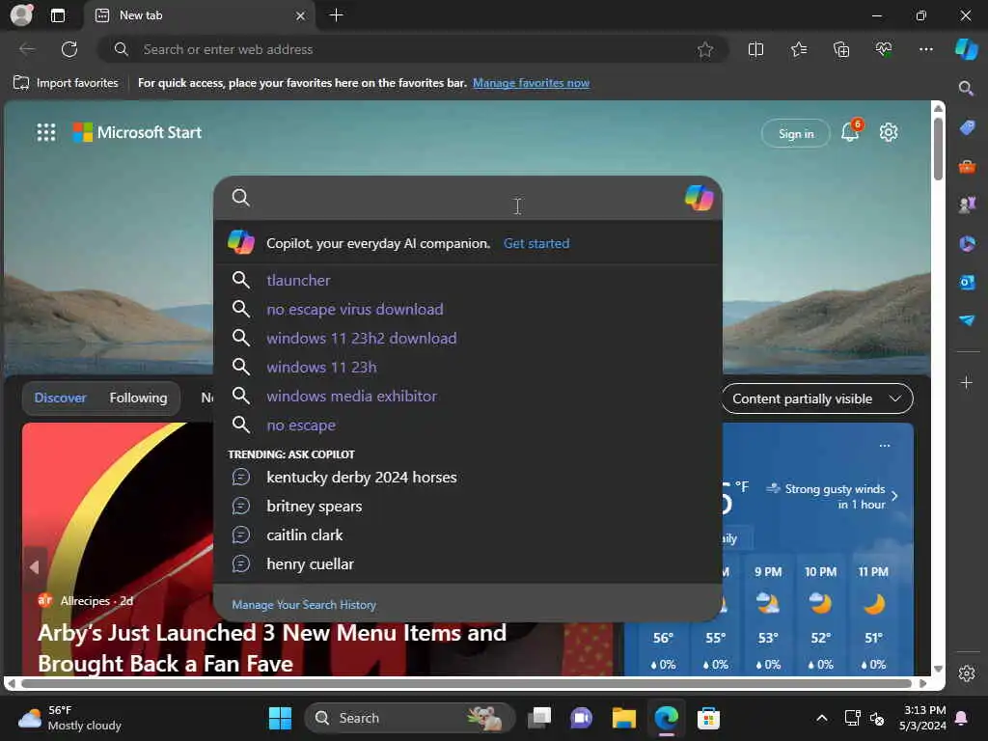Open the notifications bell
The image size is (988, 741).
pyautogui.click(x=850, y=132)
